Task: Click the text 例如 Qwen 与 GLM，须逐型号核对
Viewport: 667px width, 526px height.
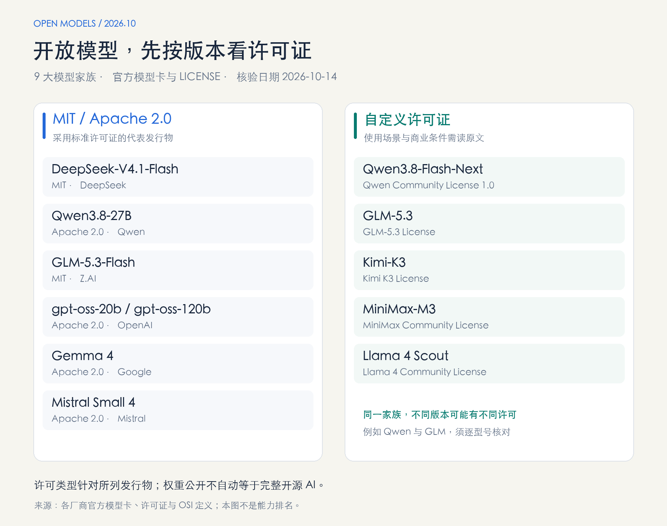Action: click(x=437, y=432)
